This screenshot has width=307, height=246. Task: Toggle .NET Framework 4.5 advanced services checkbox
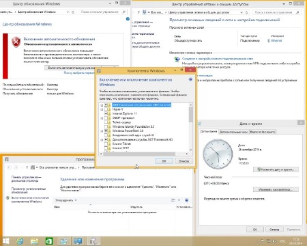[x=106, y=139]
